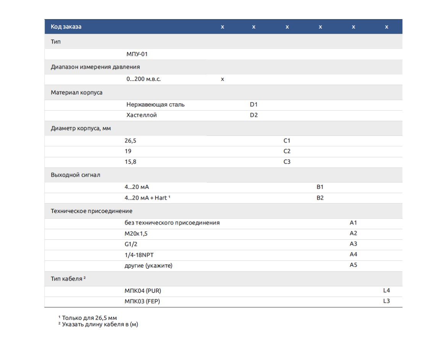
Task: Click 'без технического присоединения' row
Action: 172,223
